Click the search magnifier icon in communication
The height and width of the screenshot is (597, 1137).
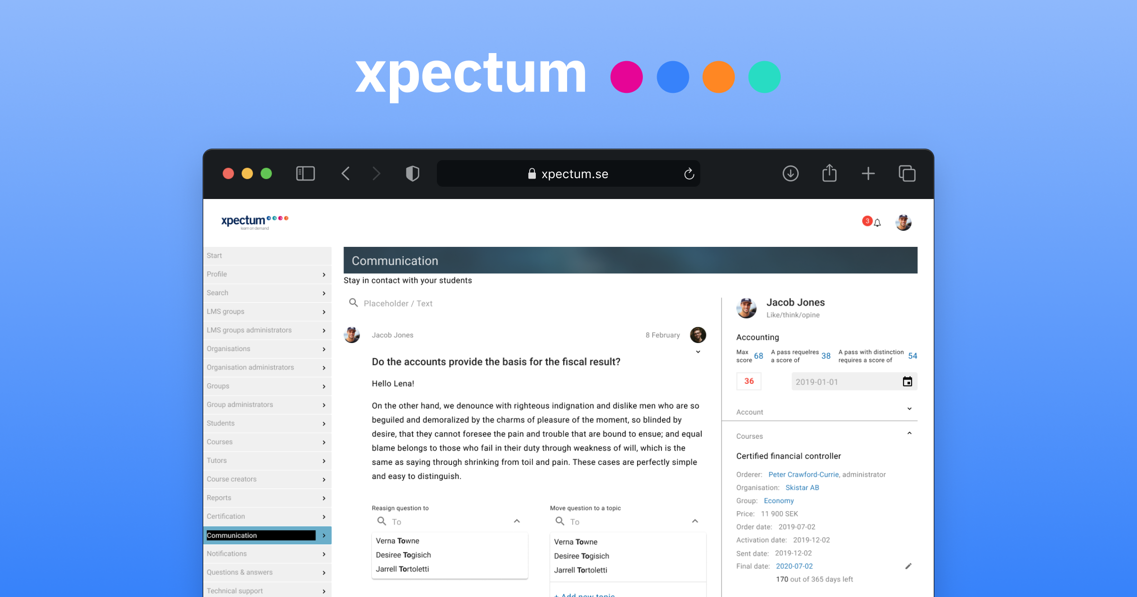point(354,303)
